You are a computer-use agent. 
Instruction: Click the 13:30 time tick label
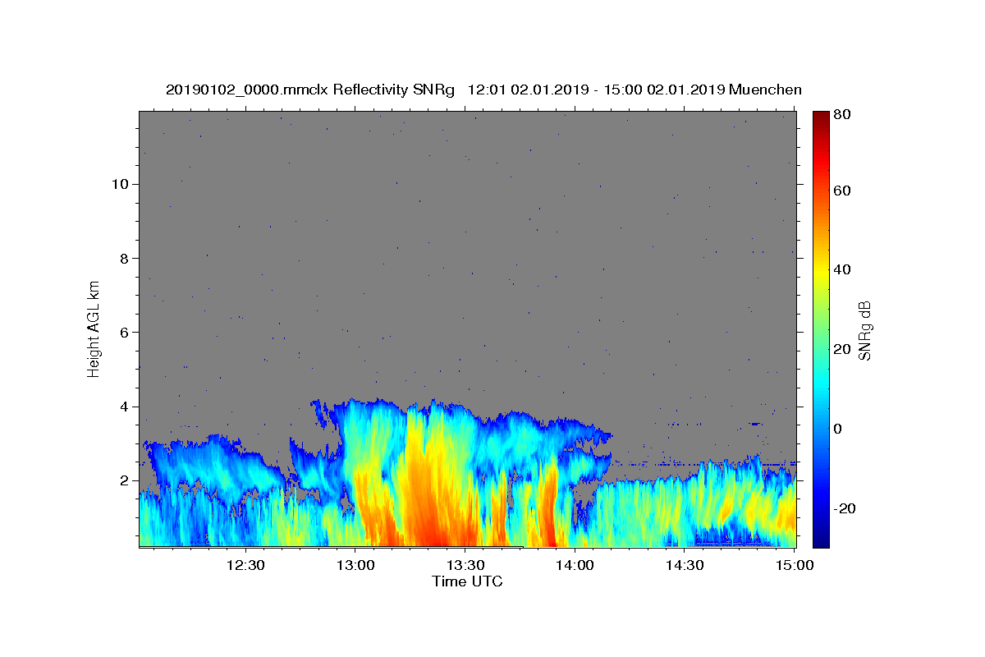click(x=465, y=566)
